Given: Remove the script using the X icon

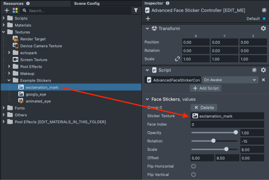Looking at the screenshot, I should pyautogui.click(x=263, y=80).
